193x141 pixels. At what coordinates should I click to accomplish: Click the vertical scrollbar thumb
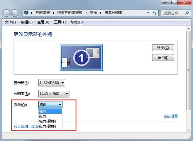(189, 70)
